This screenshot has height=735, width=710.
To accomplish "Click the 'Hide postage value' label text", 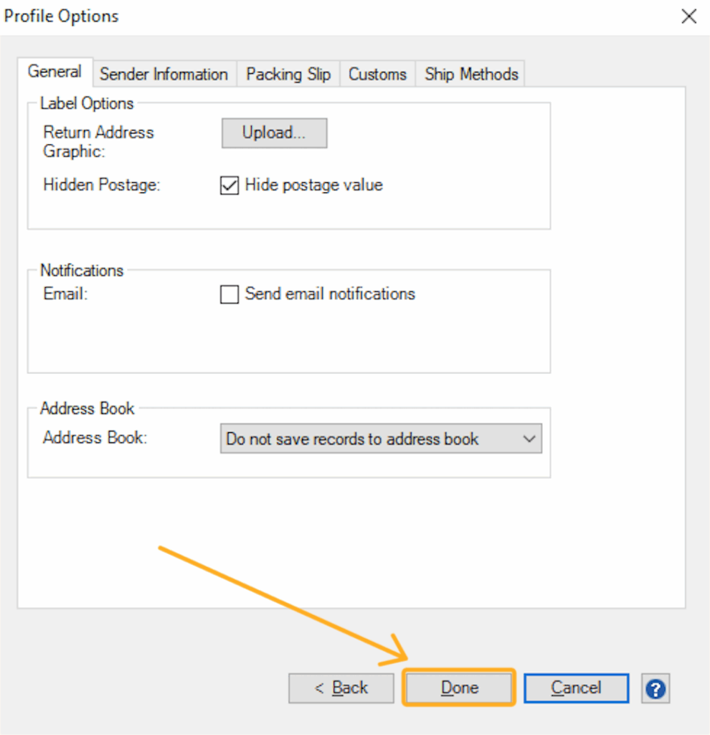I will 313,185.
